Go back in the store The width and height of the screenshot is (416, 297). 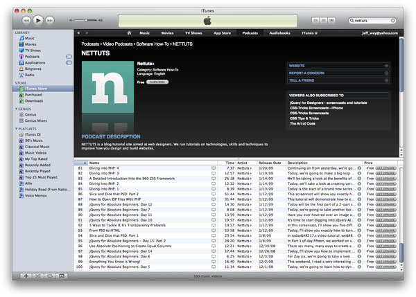[x=78, y=33]
